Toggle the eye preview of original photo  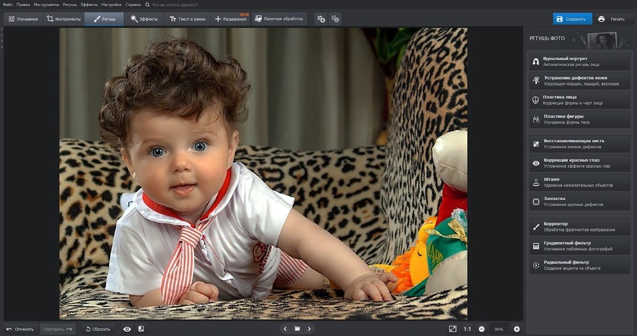coord(127,329)
